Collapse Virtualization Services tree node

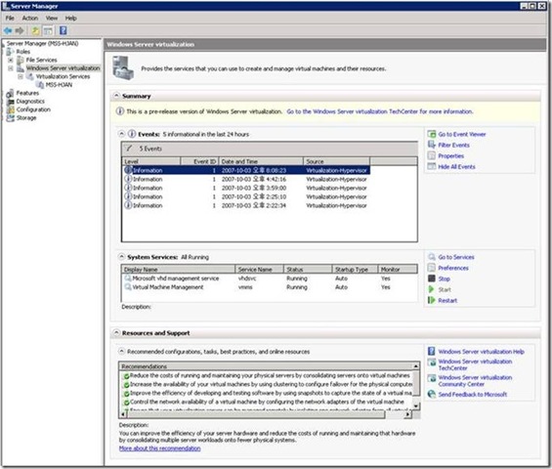[21, 76]
